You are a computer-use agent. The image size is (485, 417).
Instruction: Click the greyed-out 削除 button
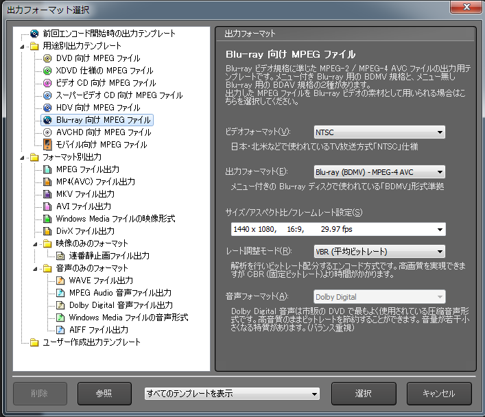coord(40,394)
